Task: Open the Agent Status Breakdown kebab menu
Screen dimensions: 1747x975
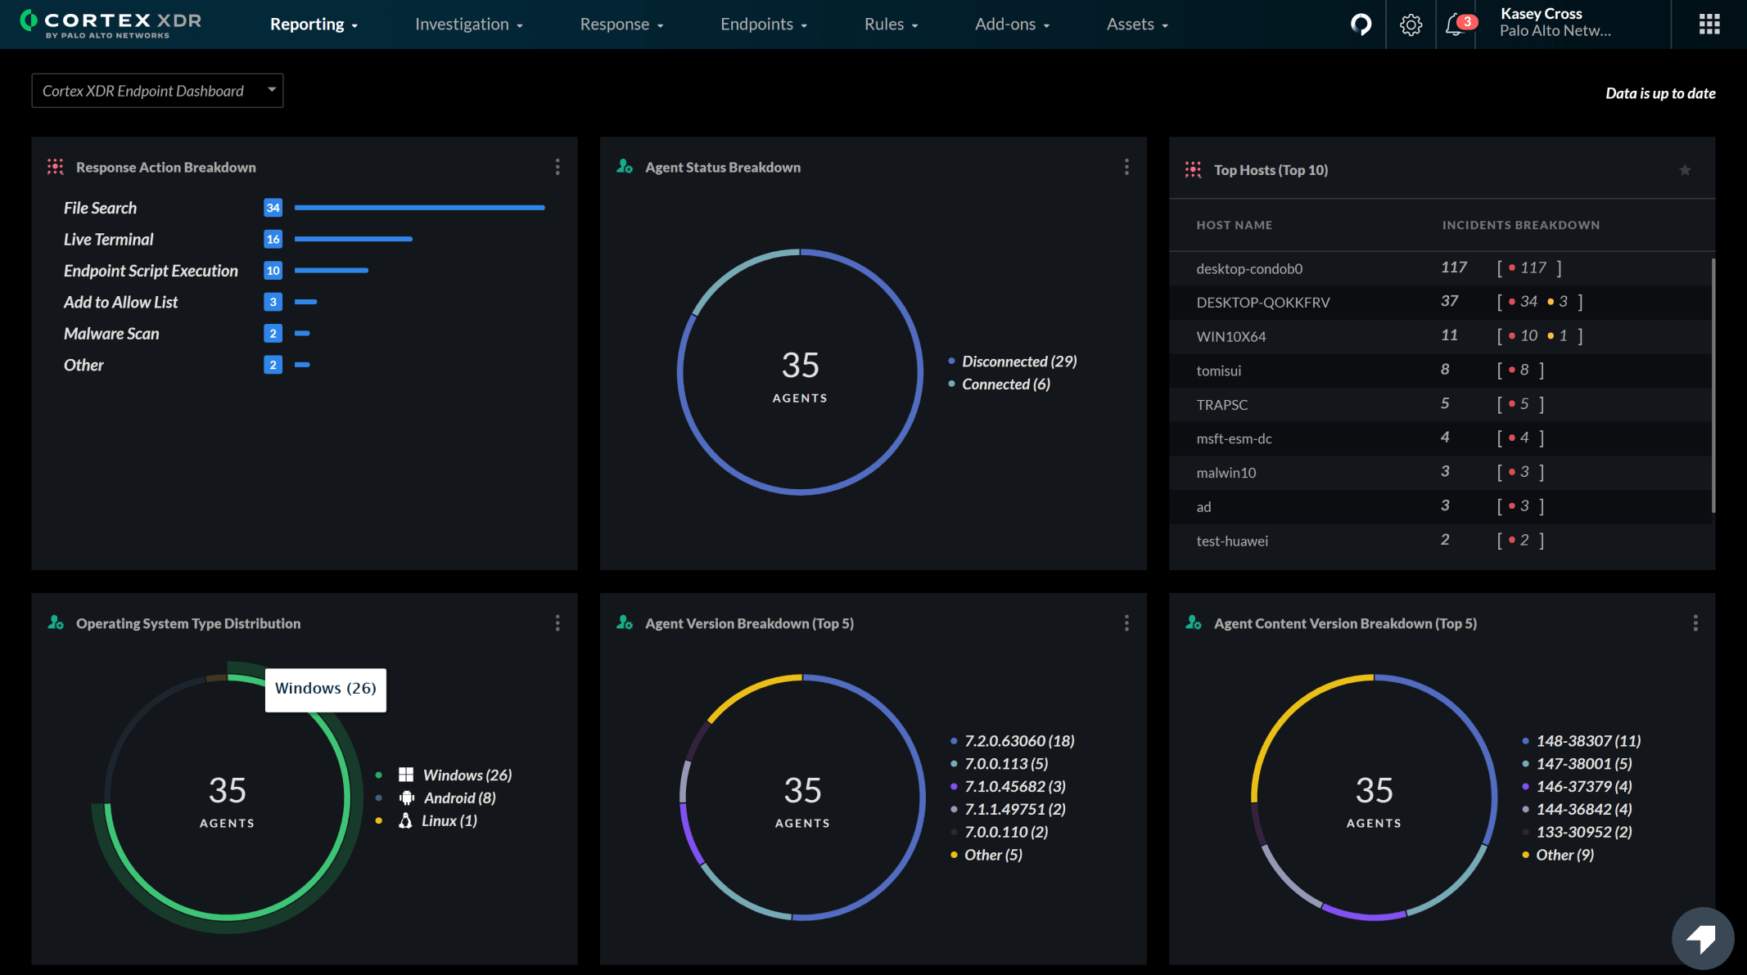Action: point(1126,167)
